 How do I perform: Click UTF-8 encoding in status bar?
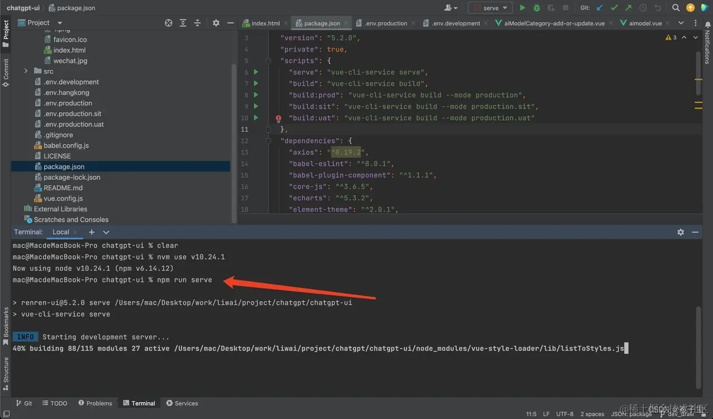tap(564, 414)
